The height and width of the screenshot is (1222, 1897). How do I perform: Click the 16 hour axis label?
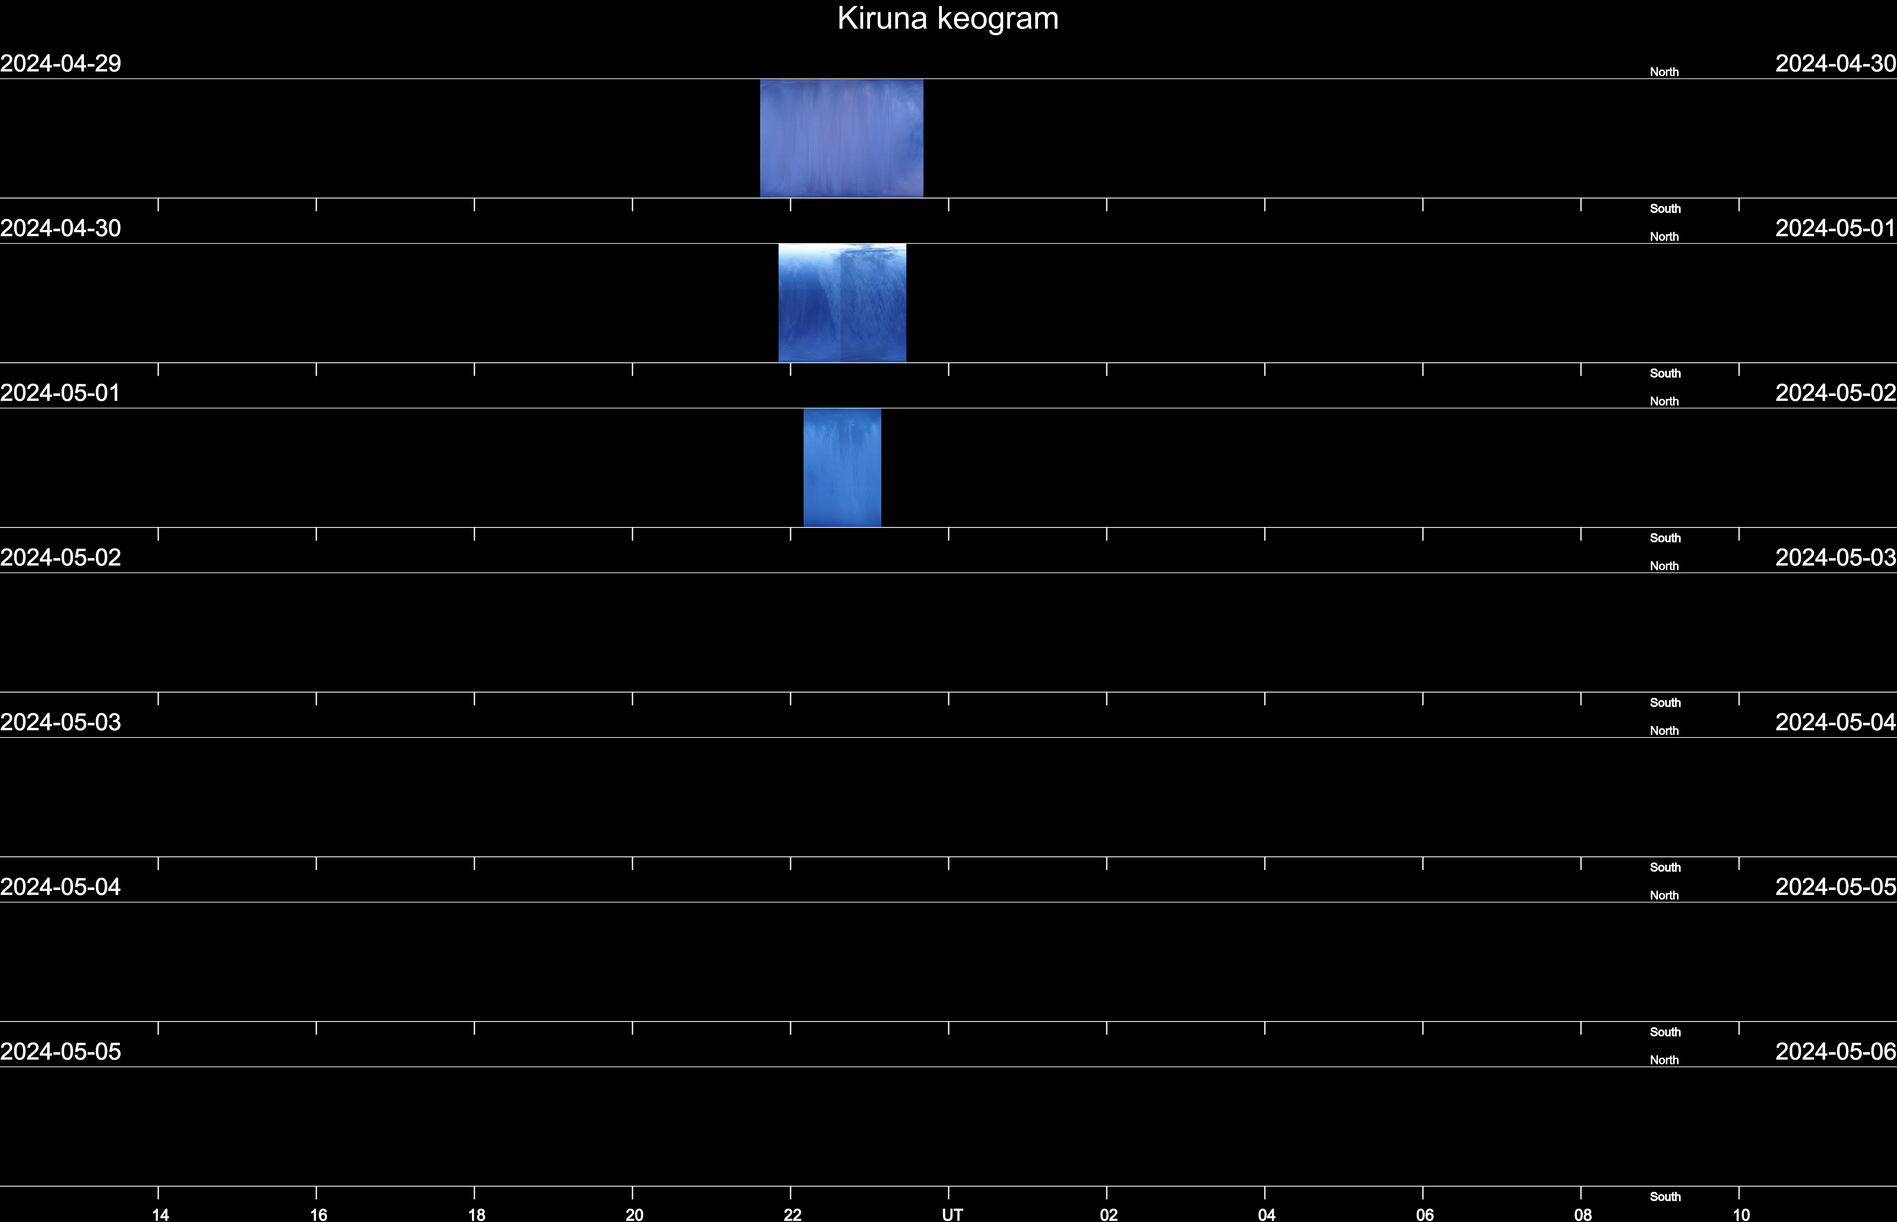coord(318,1214)
